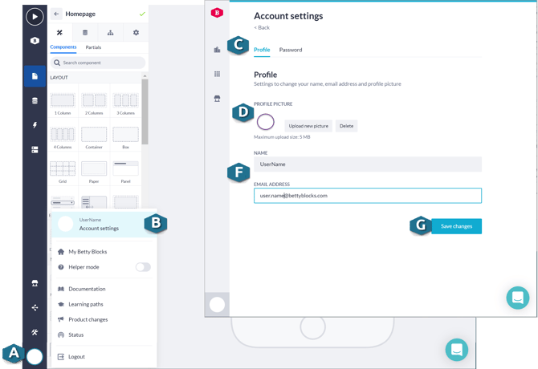Click the Back link under Account settings
538x369 pixels.
(262, 27)
